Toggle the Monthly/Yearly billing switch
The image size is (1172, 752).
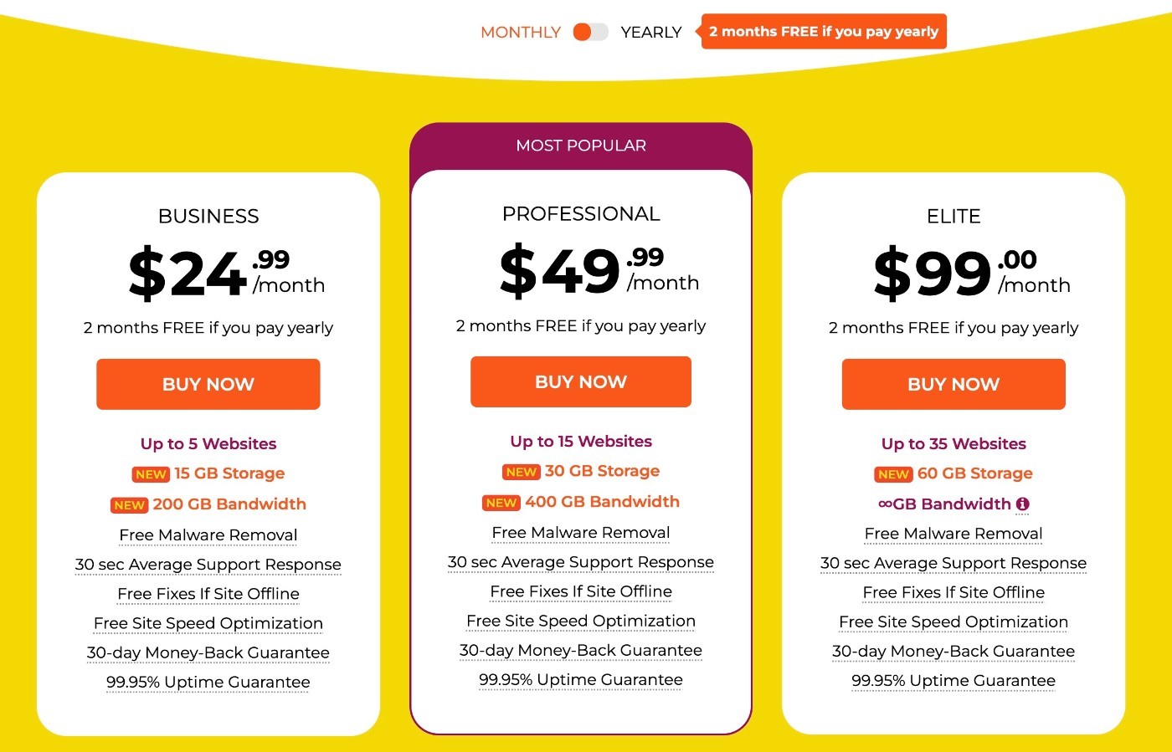590,32
